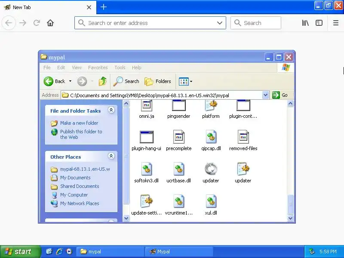Select the New Tab browser tab
344x258 pixels.
coord(48,7)
